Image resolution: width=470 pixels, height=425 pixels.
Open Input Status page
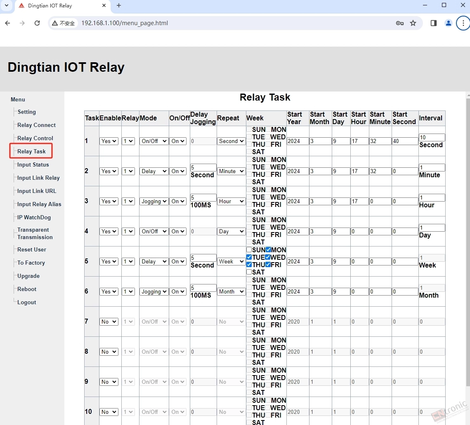pos(33,164)
